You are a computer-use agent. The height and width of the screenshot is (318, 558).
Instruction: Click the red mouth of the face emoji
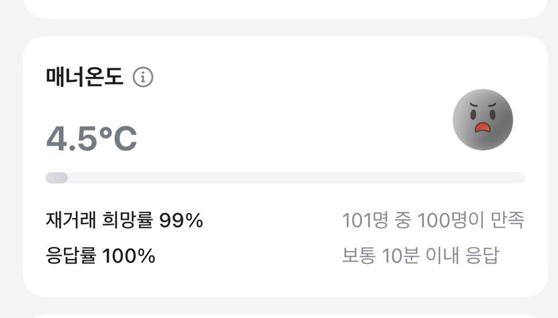pos(482,127)
